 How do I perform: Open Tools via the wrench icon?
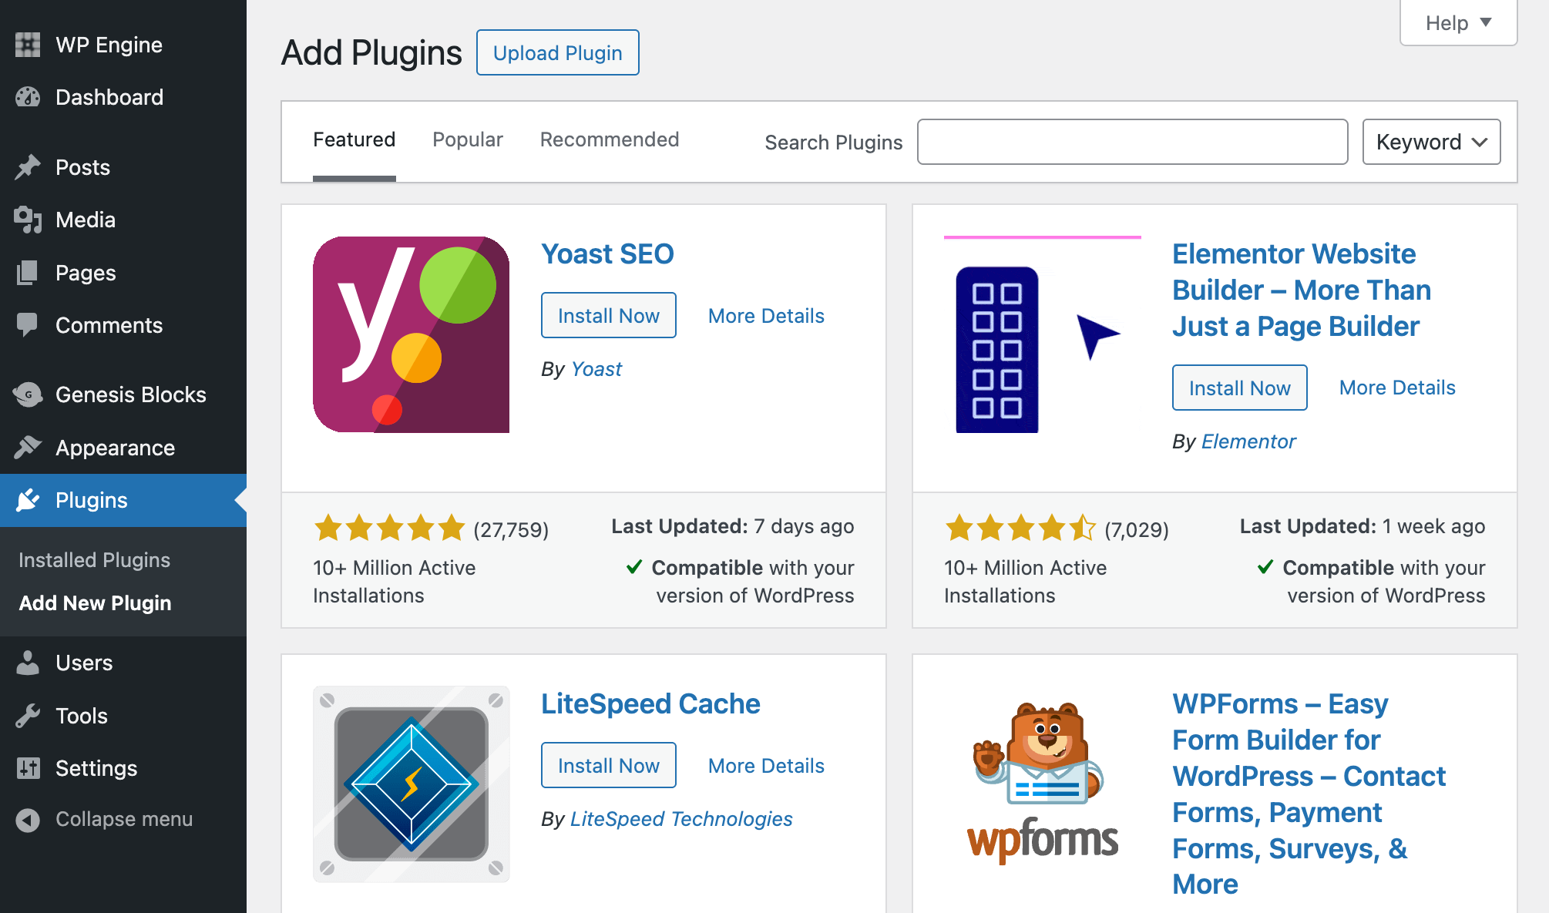(28, 716)
